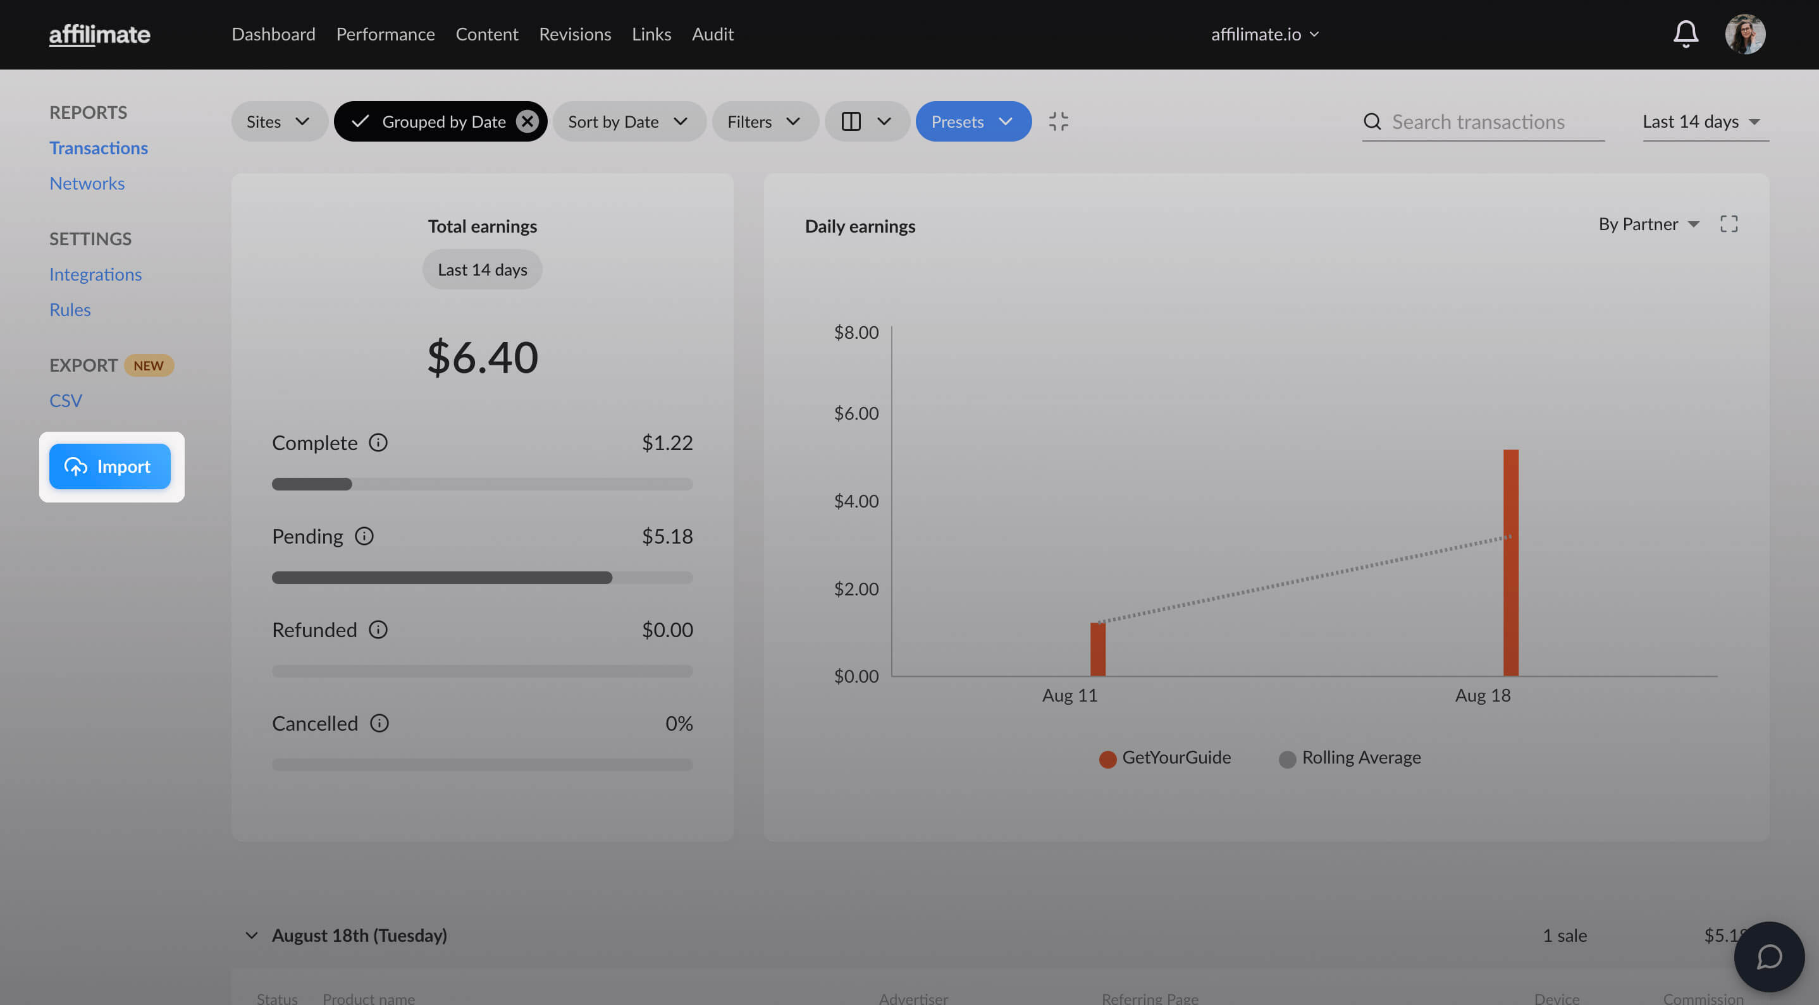
Task: Click the Import button
Action: [x=110, y=466]
